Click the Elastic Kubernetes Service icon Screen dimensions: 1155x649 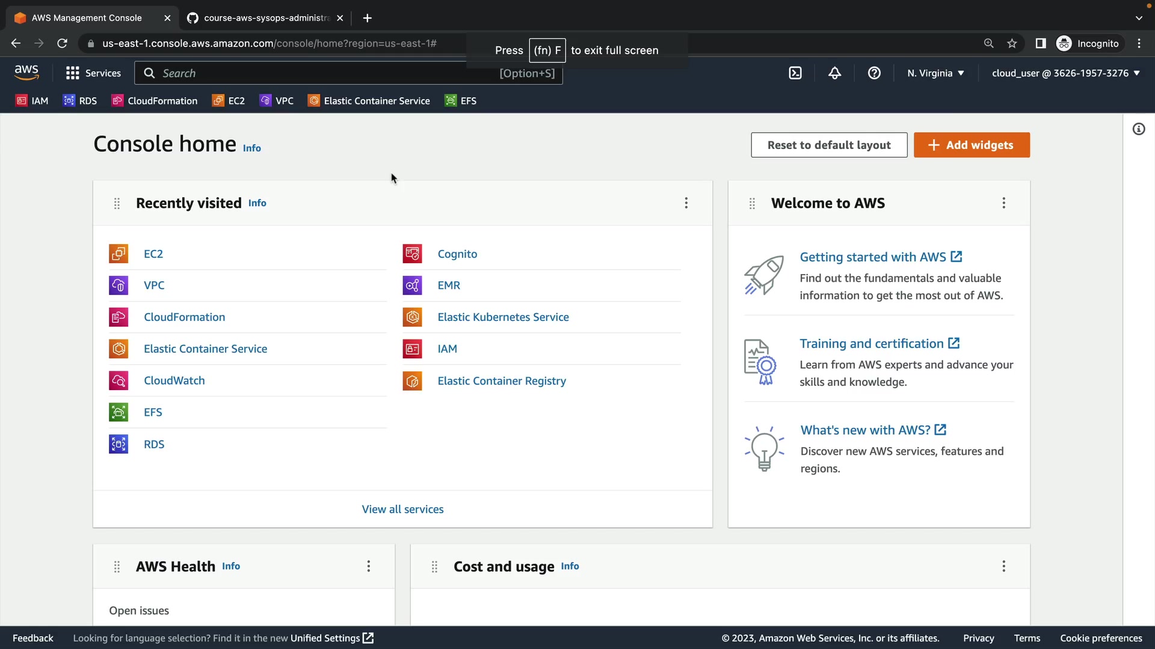tap(413, 317)
